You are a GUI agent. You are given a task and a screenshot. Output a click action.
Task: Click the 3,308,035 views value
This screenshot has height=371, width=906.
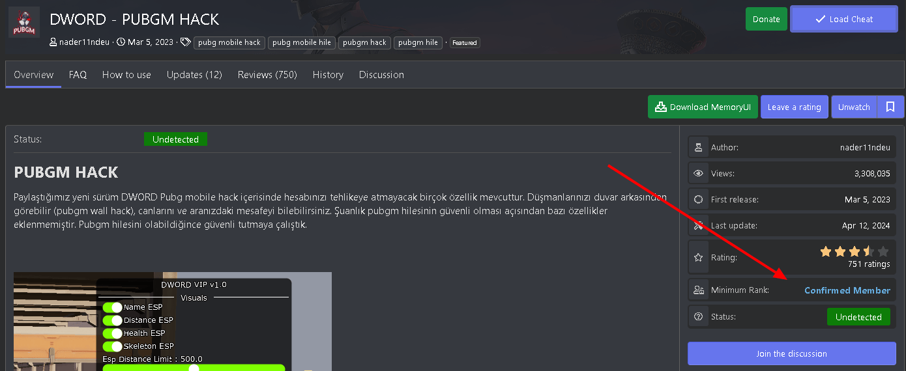click(872, 173)
